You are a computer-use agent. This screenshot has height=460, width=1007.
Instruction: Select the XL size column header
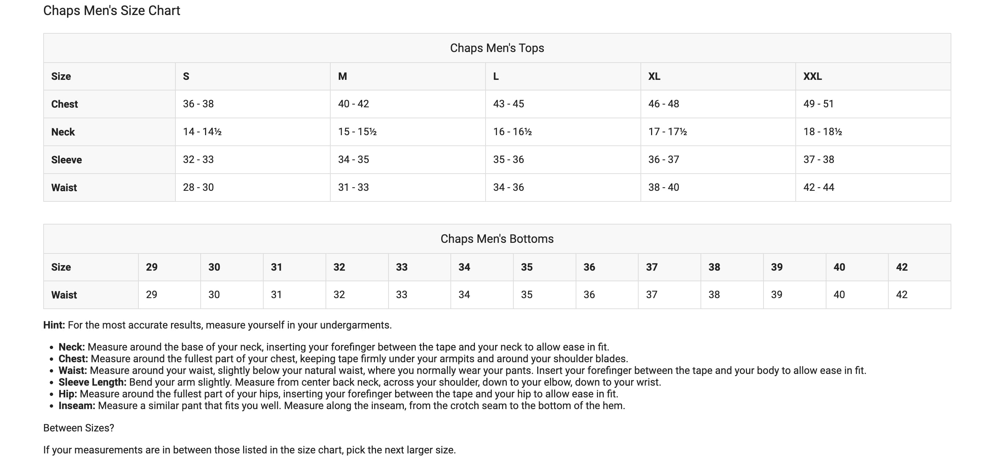click(x=654, y=76)
